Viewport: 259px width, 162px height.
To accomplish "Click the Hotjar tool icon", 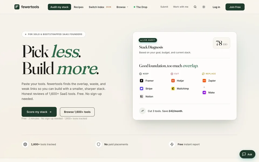I will pos(173,81).
